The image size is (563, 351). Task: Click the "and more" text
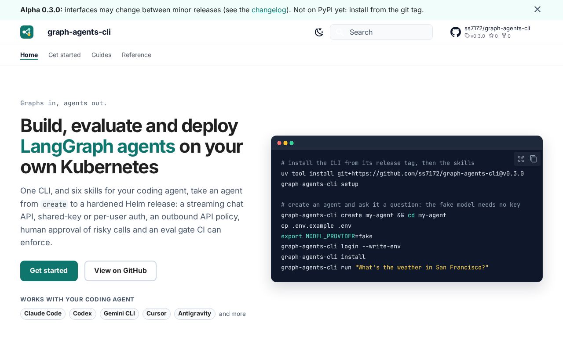[x=232, y=314]
